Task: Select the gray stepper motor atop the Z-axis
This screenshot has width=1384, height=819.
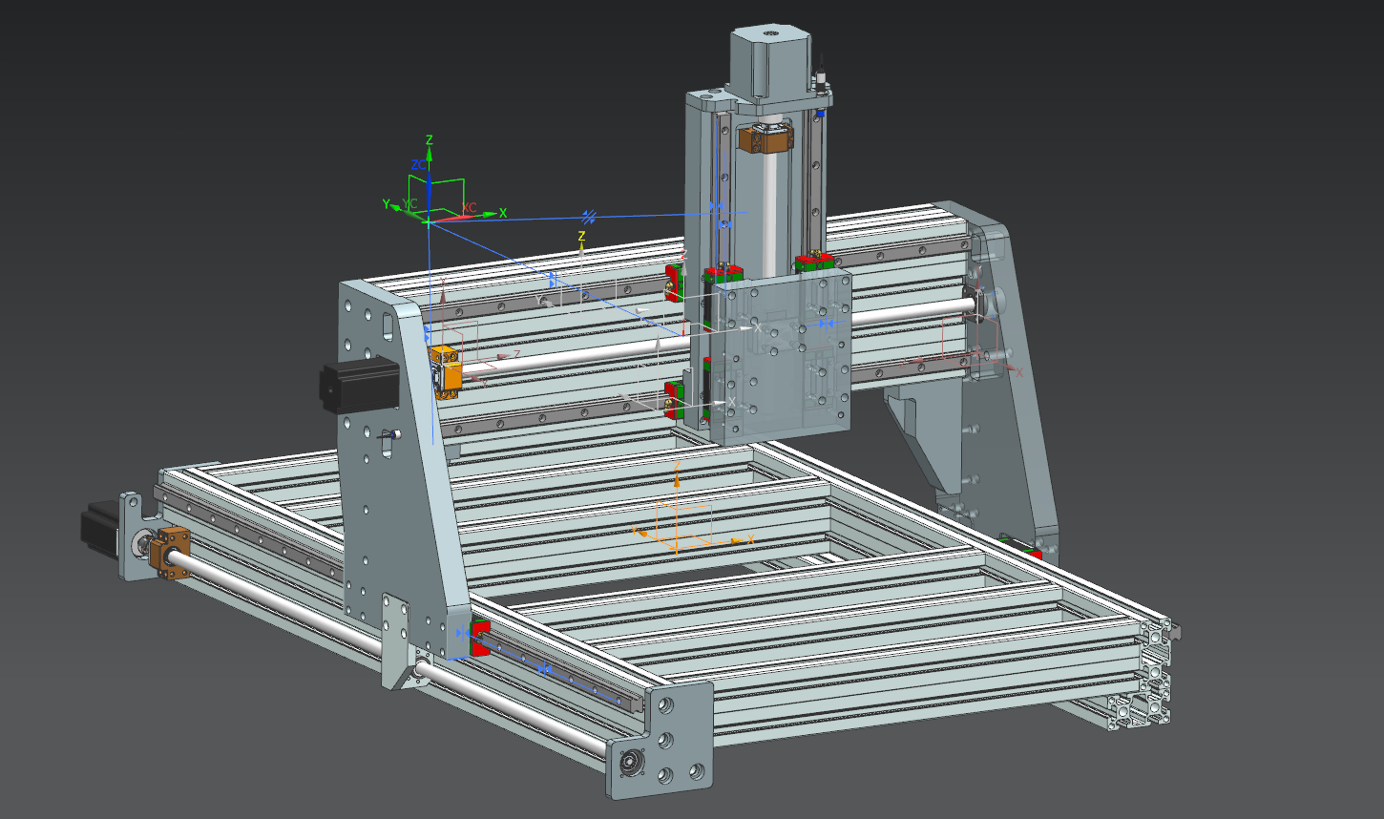Action: [770, 63]
